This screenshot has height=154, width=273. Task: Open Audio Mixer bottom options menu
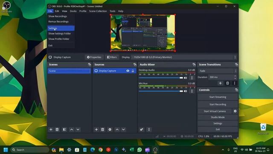[149, 130]
